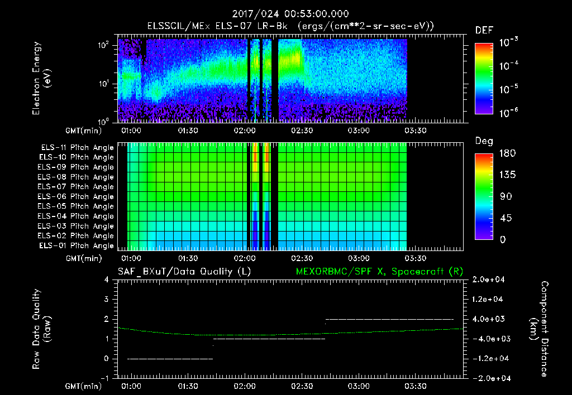Click 02:00 tick under the data quality plot
The height and width of the screenshot is (395, 572).
[245, 386]
